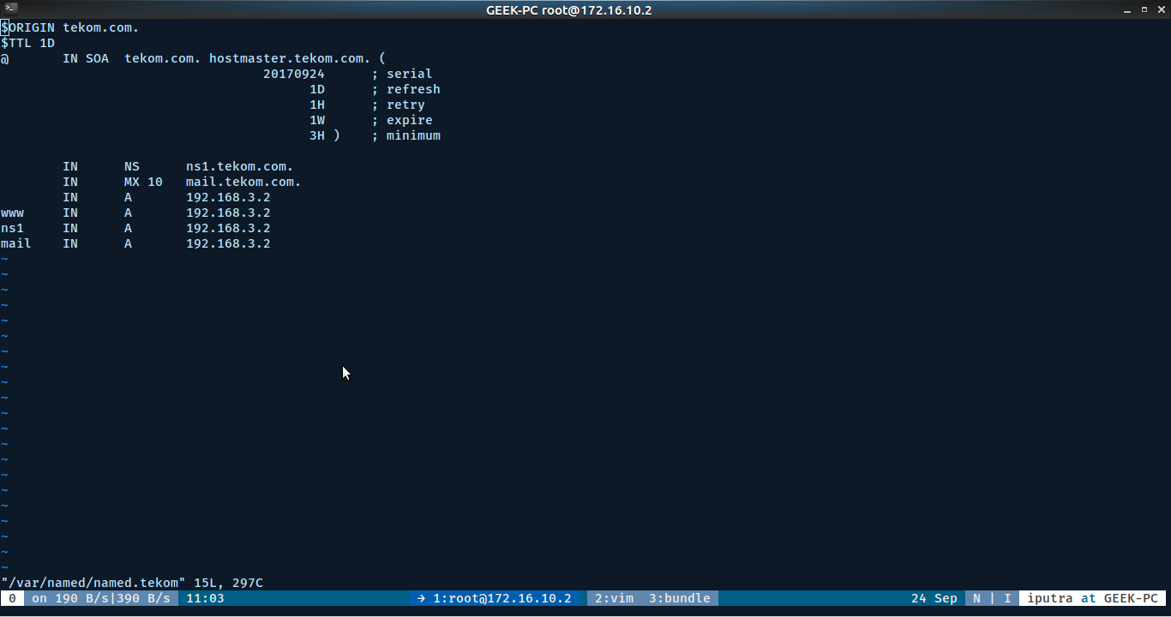Click ns1.tekom.com. nameserver value
This screenshot has width=1171, height=617.
click(x=240, y=166)
